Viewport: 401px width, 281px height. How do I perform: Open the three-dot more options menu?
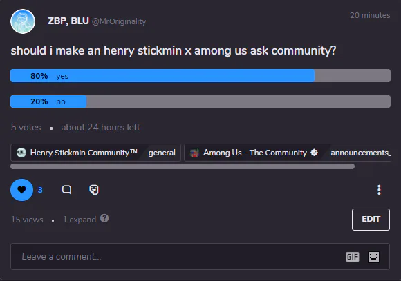(379, 190)
